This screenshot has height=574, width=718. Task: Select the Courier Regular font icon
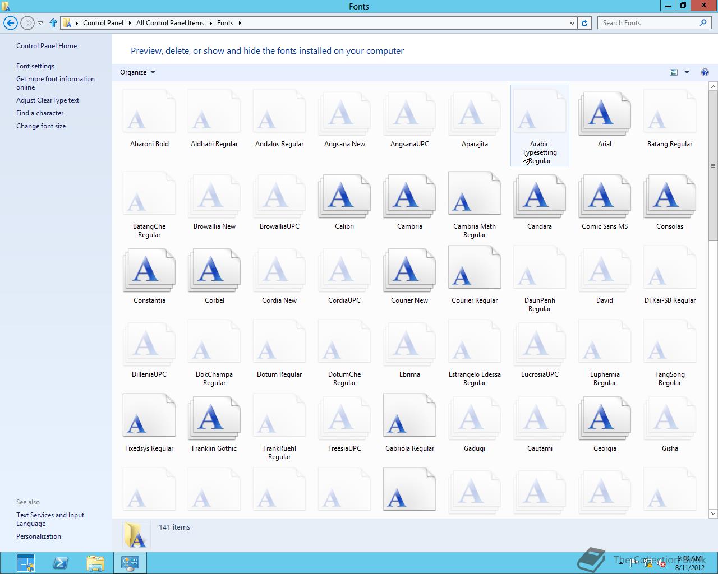[475, 269]
